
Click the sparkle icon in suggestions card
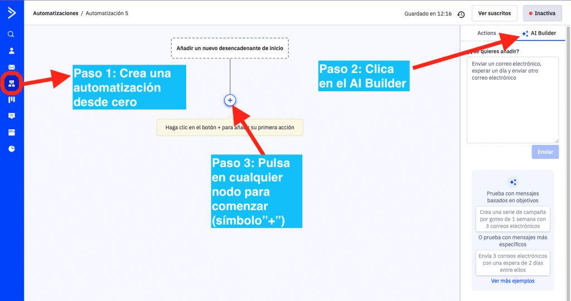513,182
